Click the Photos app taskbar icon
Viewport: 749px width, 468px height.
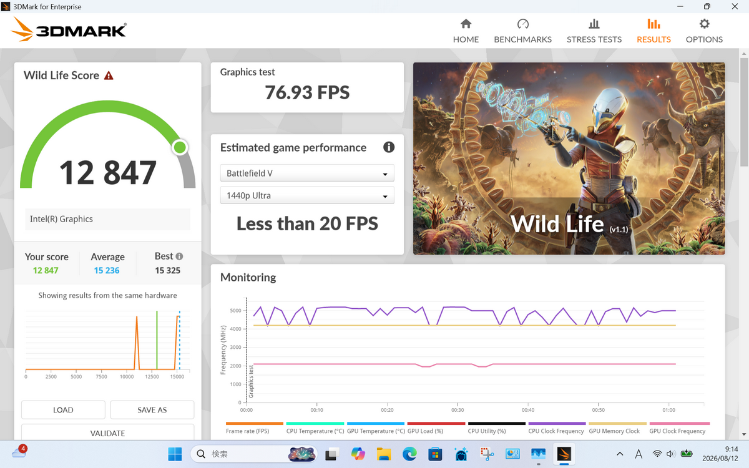click(x=538, y=454)
